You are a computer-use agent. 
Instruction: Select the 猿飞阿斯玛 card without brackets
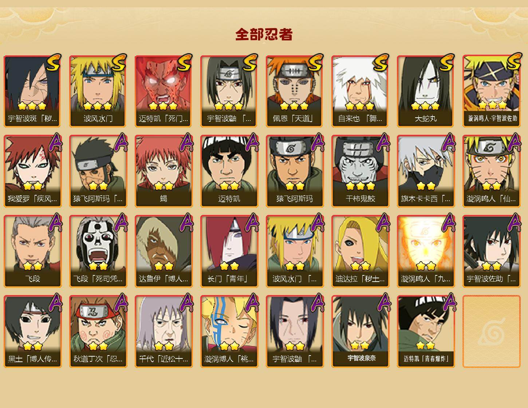[295, 171]
